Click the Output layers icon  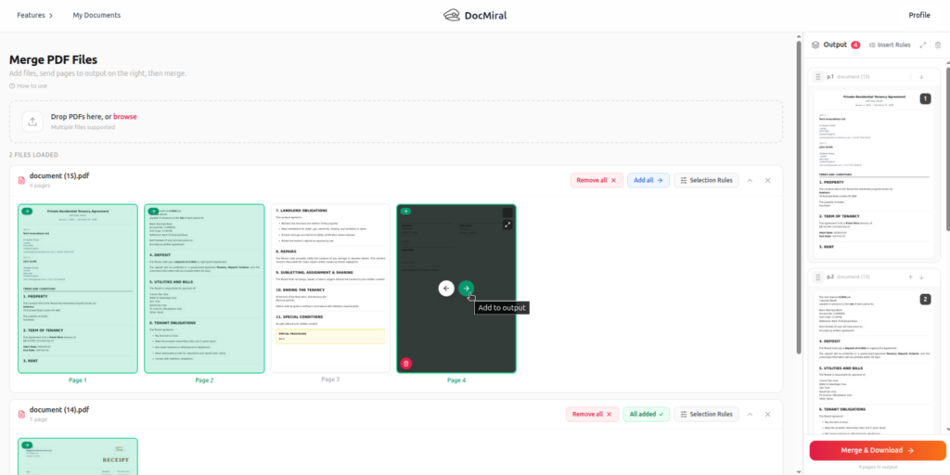tap(815, 45)
